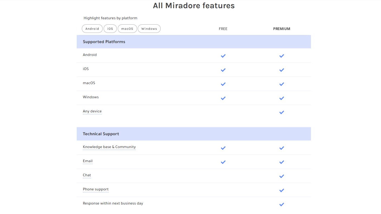Click the All Miradore features heading

pyautogui.click(x=194, y=6)
